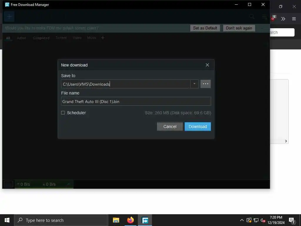
Task: Toggle the mode button at FDM bottom left
Action: tap(9, 184)
